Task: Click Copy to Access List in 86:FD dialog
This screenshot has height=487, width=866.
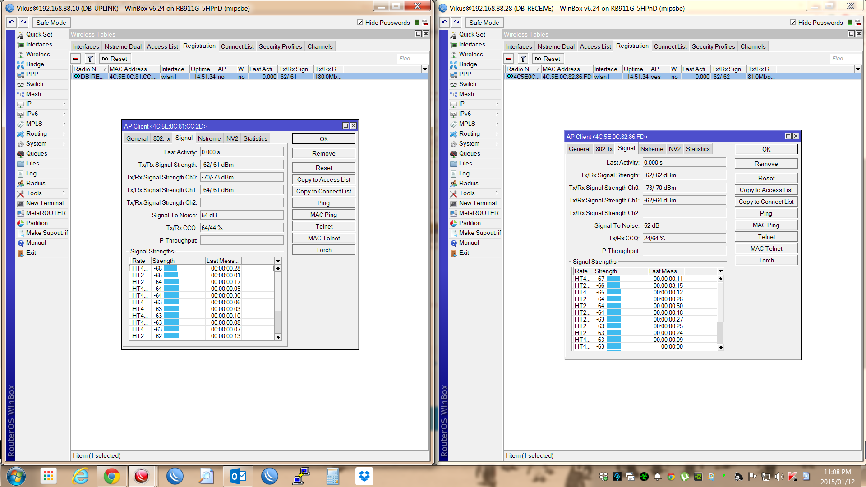Action: tap(766, 190)
